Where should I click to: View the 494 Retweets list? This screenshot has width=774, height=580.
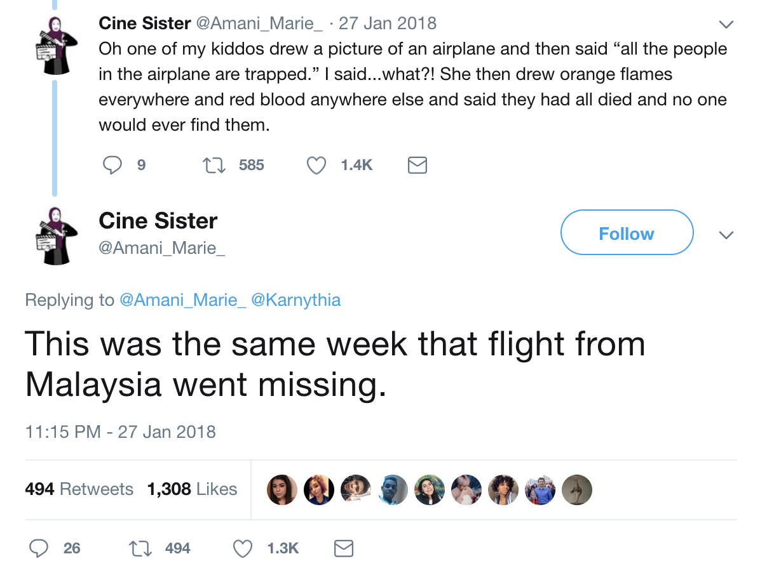(x=79, y=489)
